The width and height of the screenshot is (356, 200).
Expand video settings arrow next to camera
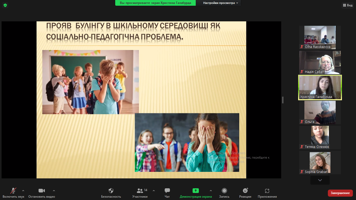(x=54, y=190)
